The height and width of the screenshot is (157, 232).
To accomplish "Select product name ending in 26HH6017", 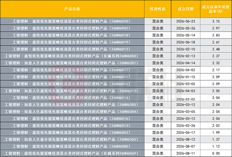I will [x=71, y=70].
